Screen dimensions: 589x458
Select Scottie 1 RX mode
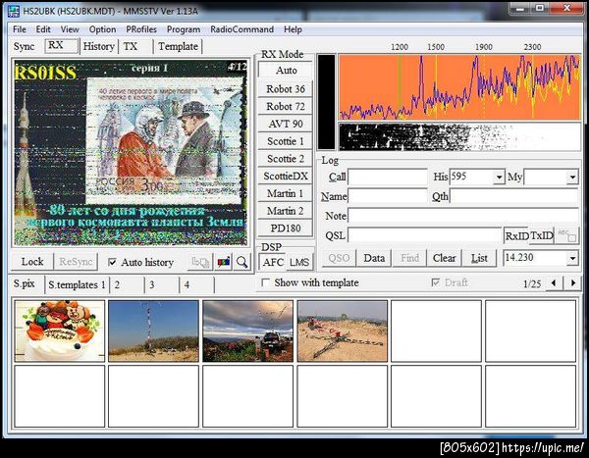(x=286, y=141)
